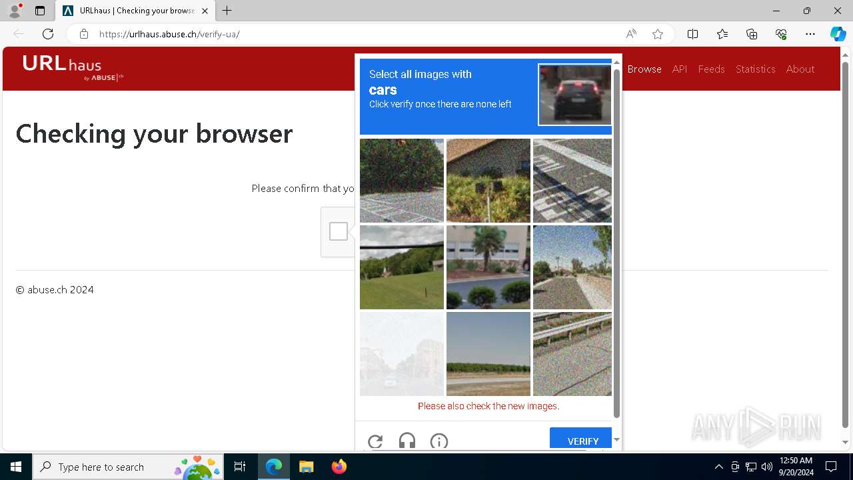
Task: Open Firefox from the taskbar
Action: pyautogui.click(x=339, y=467)
